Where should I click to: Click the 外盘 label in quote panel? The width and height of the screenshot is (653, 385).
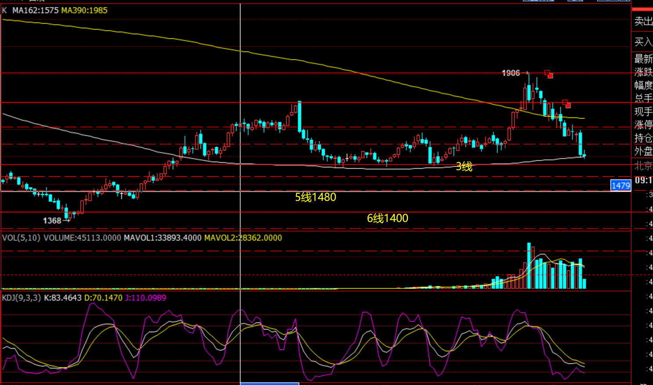[x=643, y=151]
